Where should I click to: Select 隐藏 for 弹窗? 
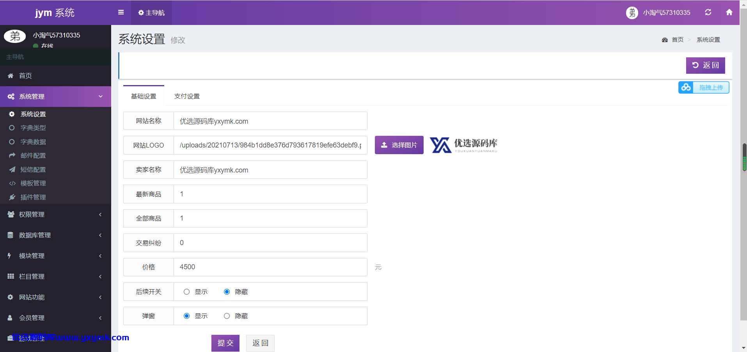(x=227, y=316)
